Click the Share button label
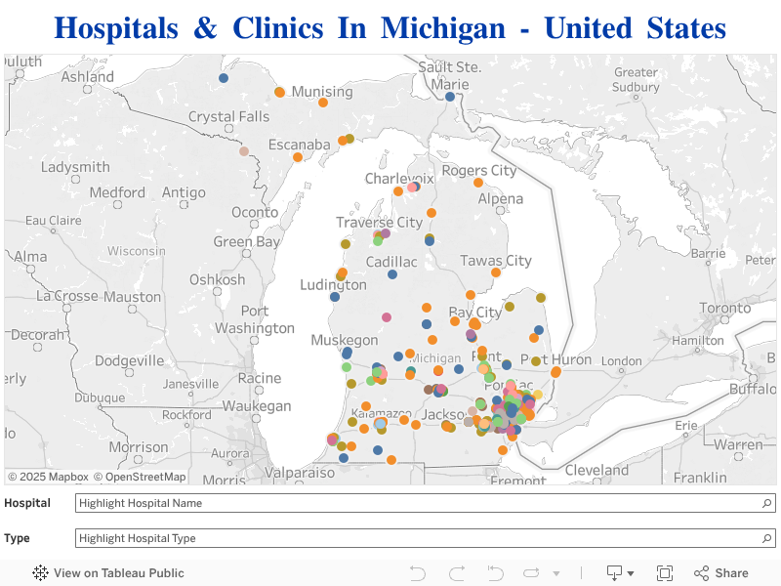Screen dimensions: 781x586 [731, 573]
